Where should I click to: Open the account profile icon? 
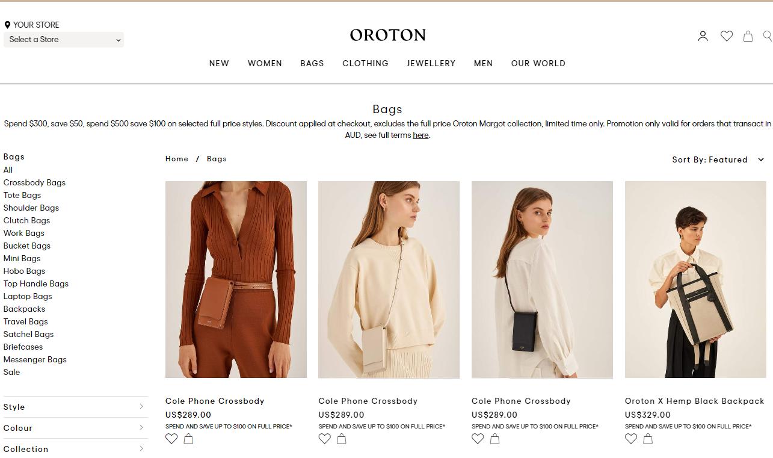coord(703,36)
